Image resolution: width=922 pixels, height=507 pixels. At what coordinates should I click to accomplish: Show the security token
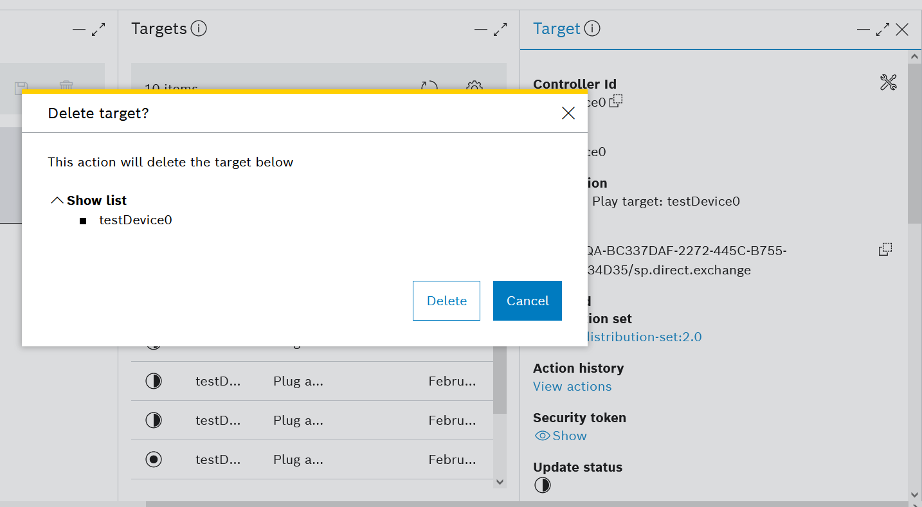561,436
